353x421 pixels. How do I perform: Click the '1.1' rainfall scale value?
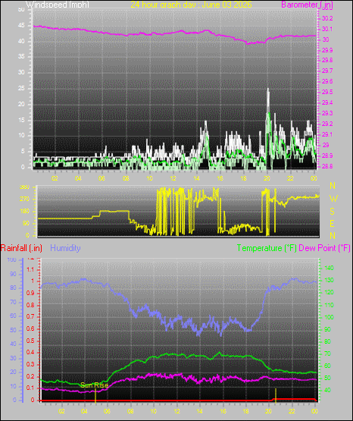[31, 269]
